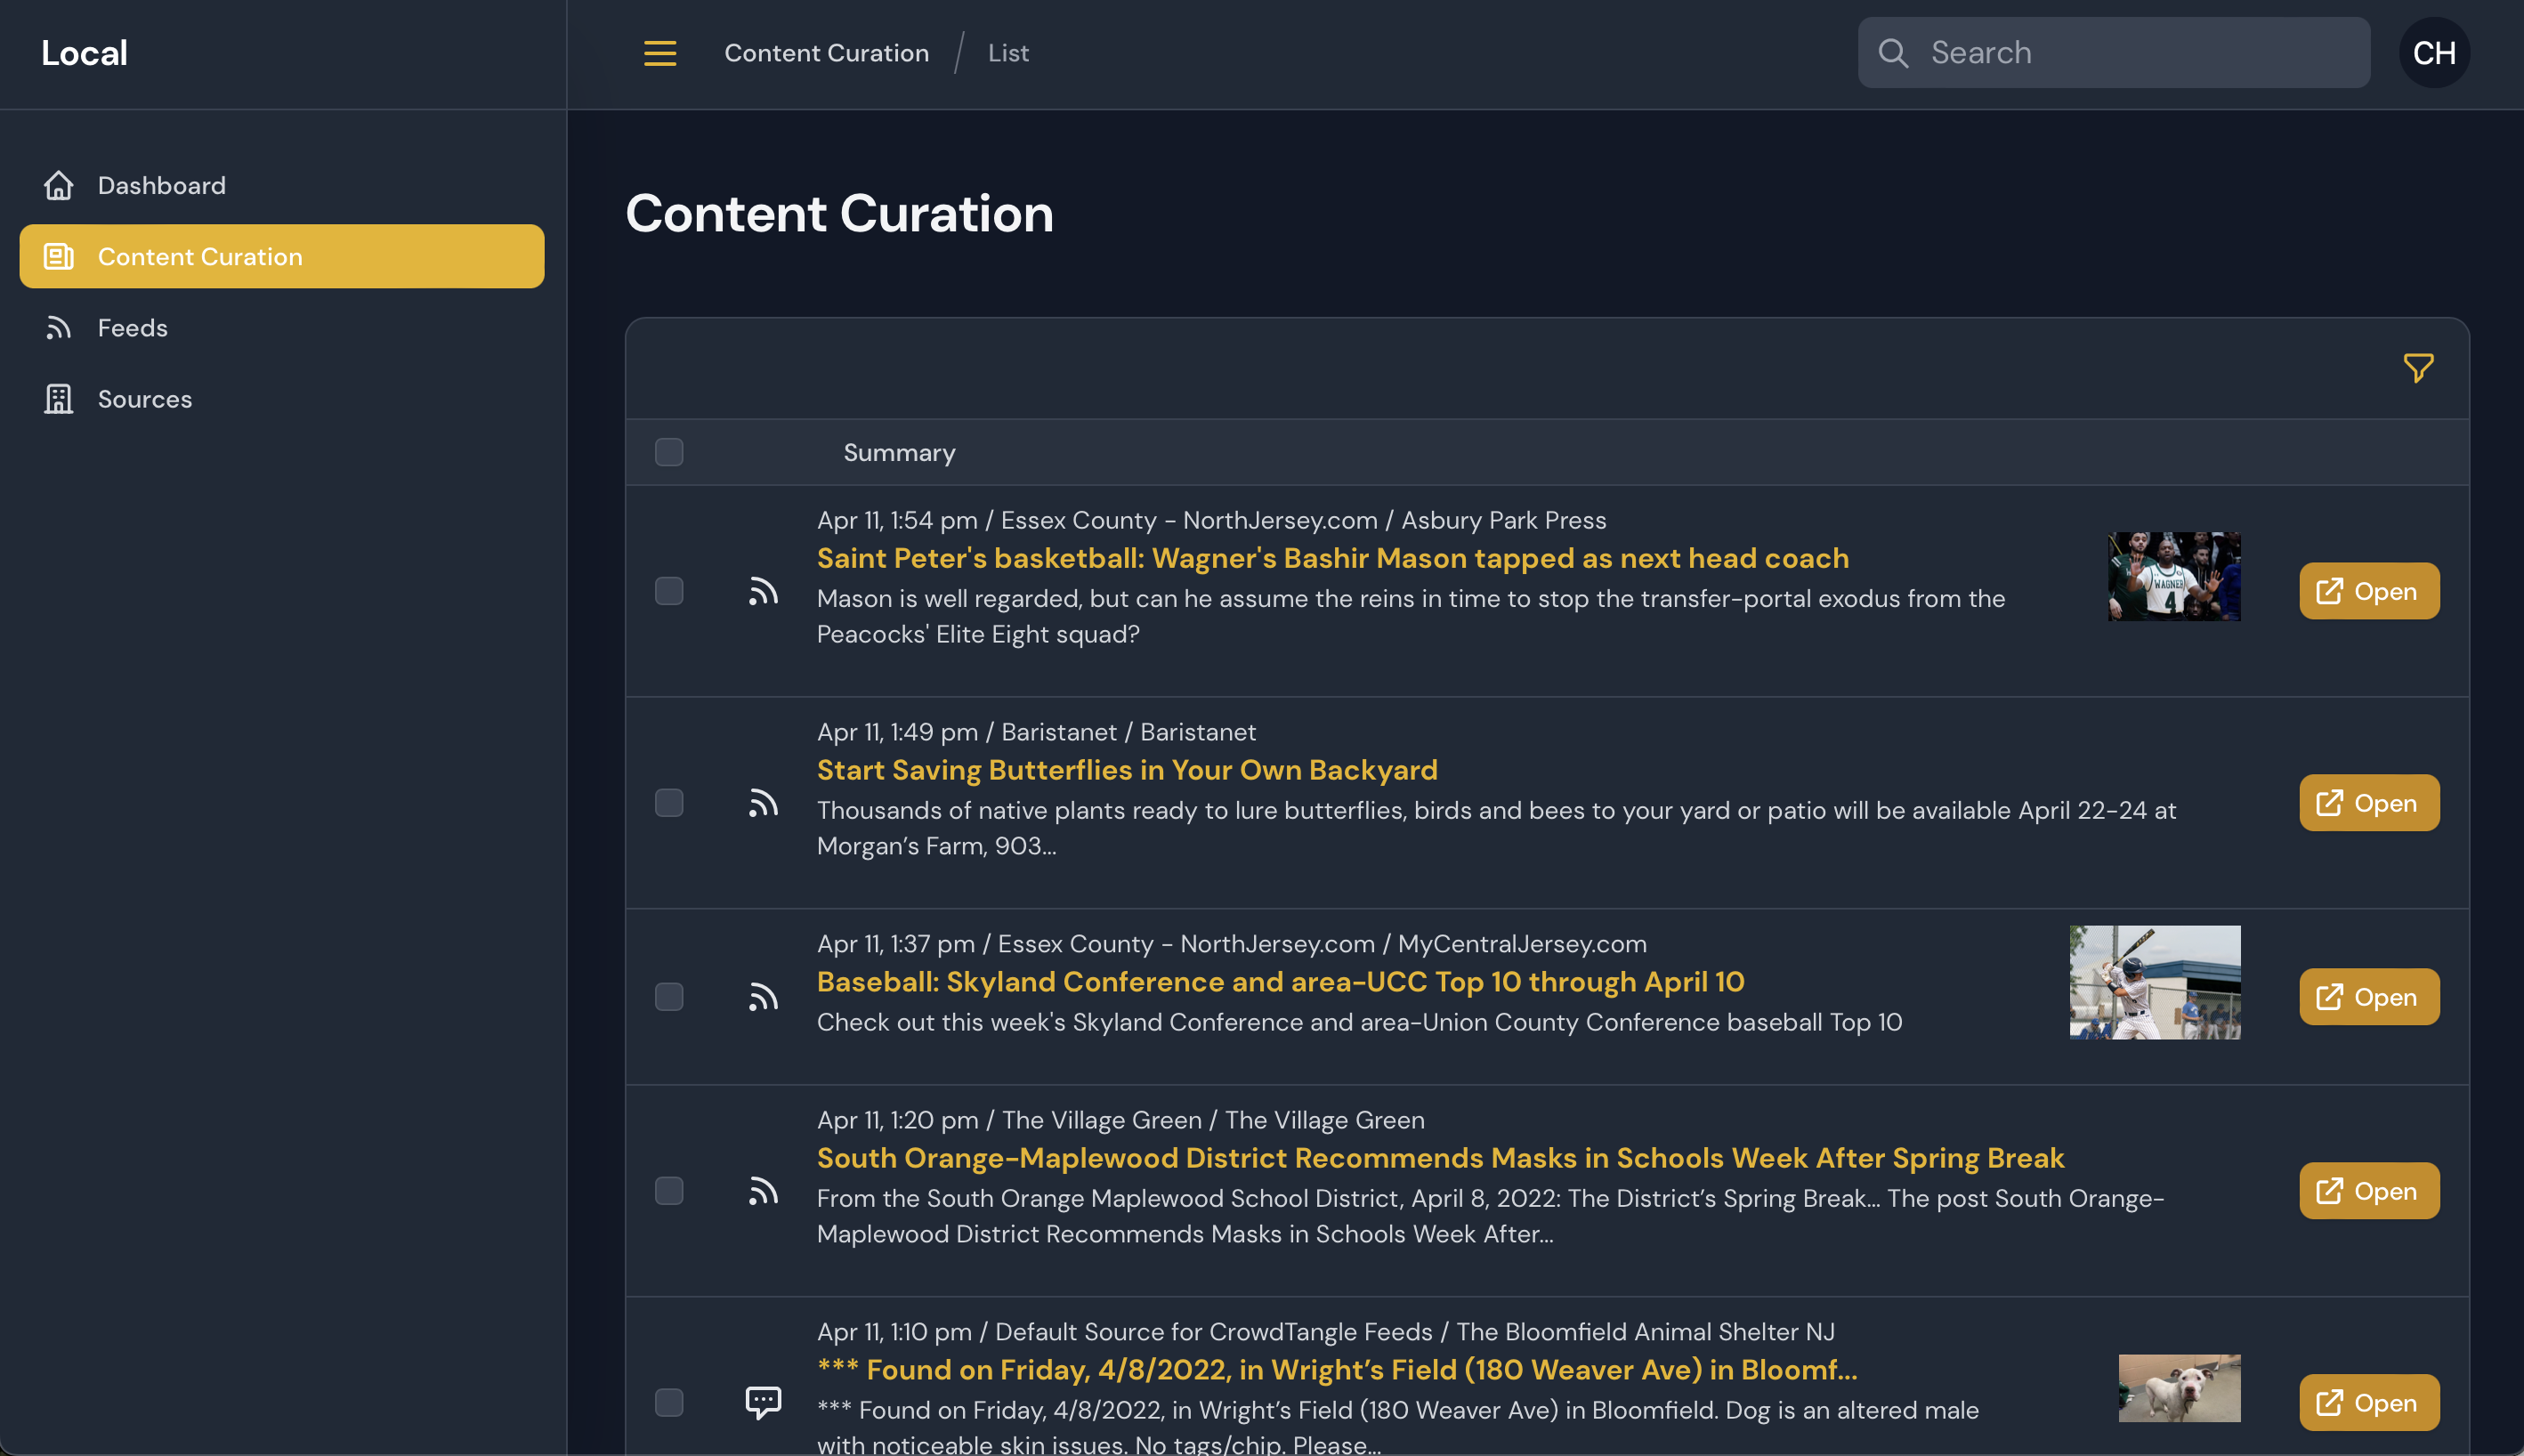The height and width of the screenshot is (1456, 2524).
Task: Click RSS icon beside Butterflies article
Action: pyautogui.click(x=763, y=803)
